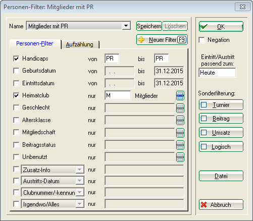Viewport: 253px width, 221px height.
Task: Open the Datei button
Action: [221, 176]
